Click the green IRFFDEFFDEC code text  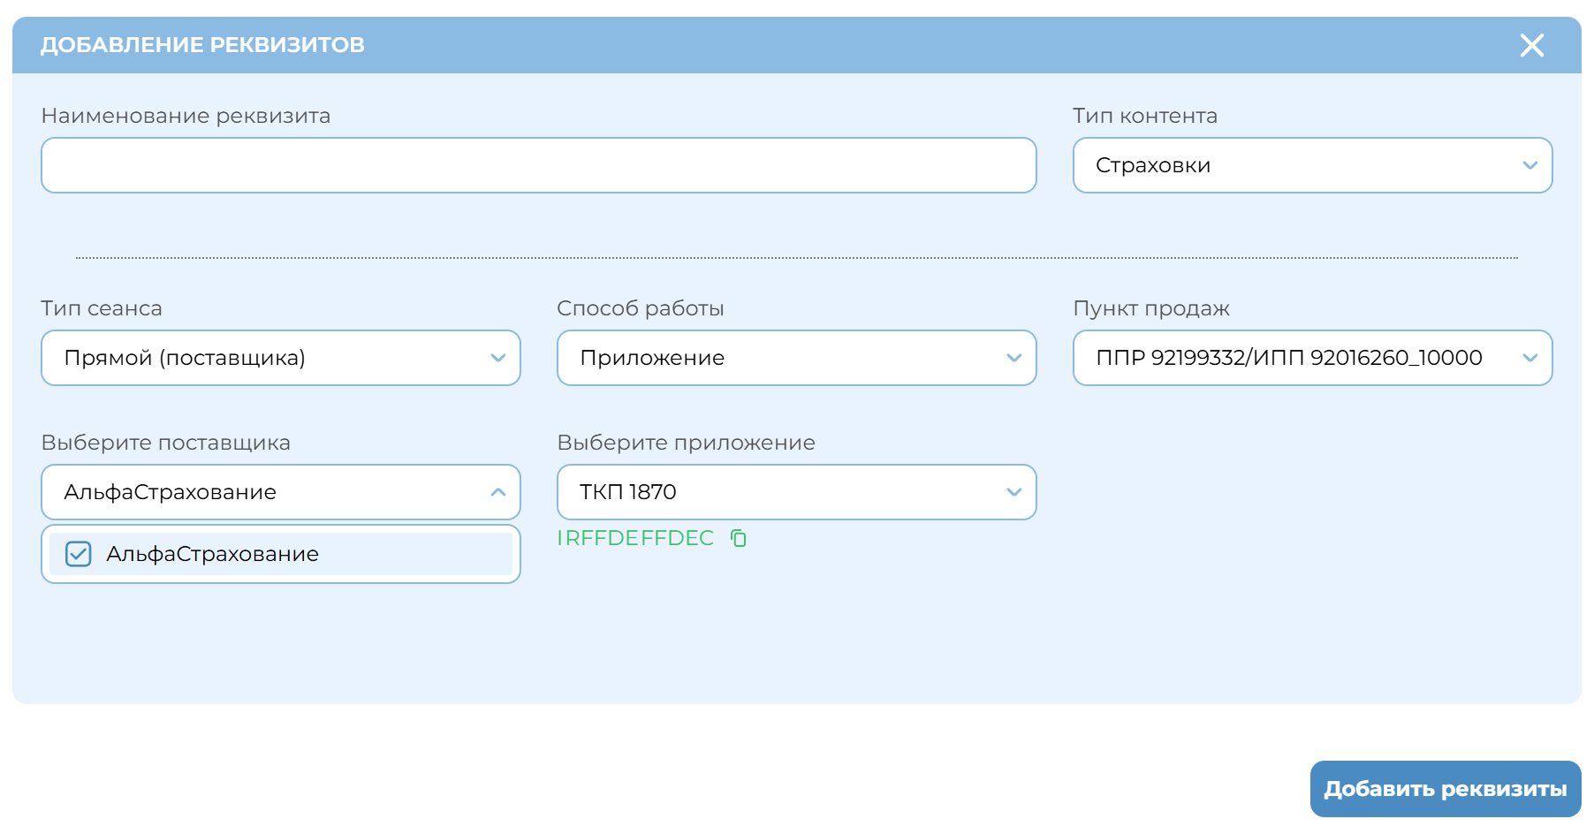pos(635,538)
